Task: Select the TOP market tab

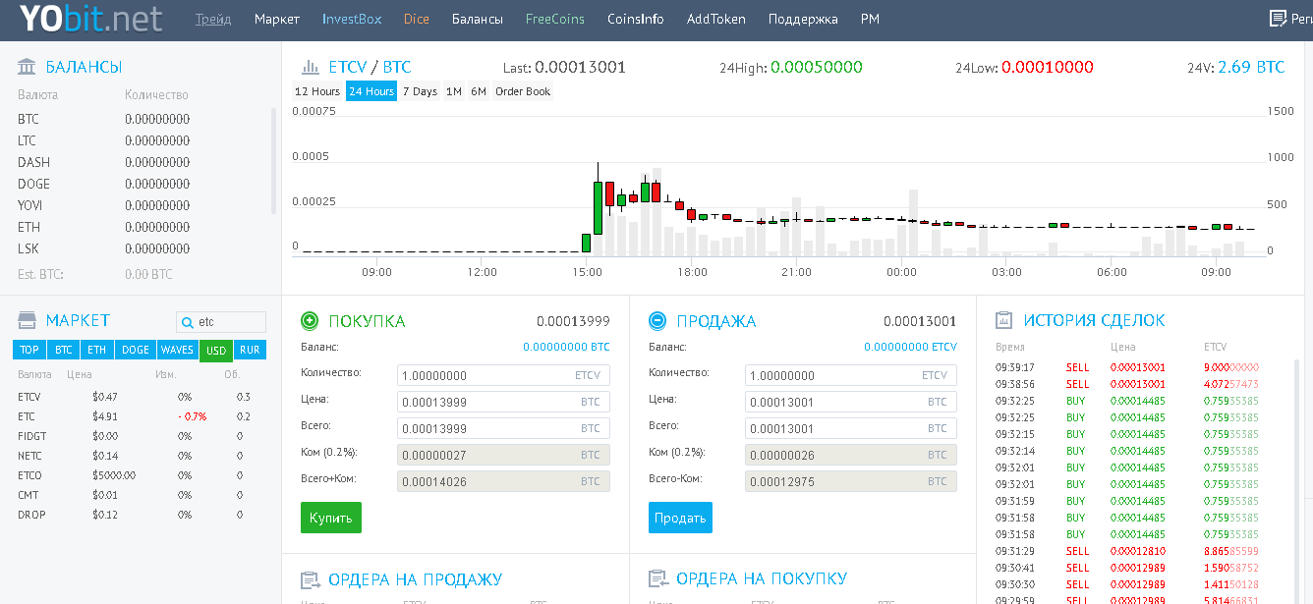Action: point(29,350)
